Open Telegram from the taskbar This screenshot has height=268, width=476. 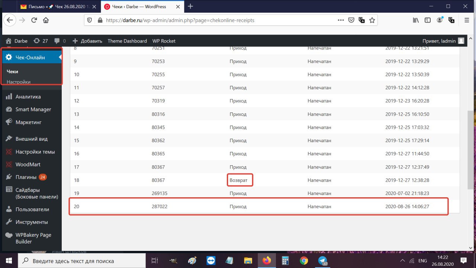coord(322,261)
